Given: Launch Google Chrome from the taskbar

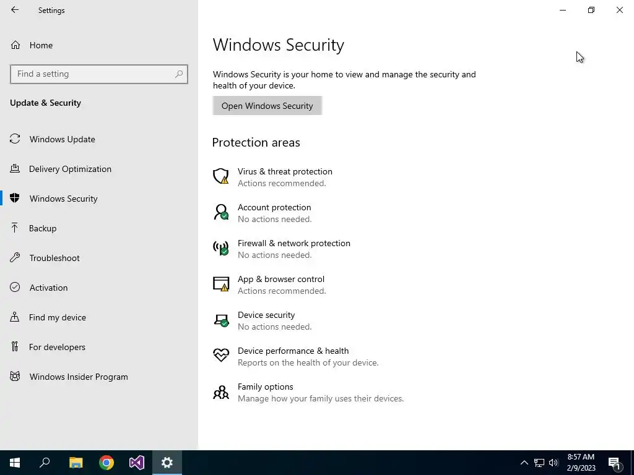Looking at the screenshot, I should (x=106, y=463).
